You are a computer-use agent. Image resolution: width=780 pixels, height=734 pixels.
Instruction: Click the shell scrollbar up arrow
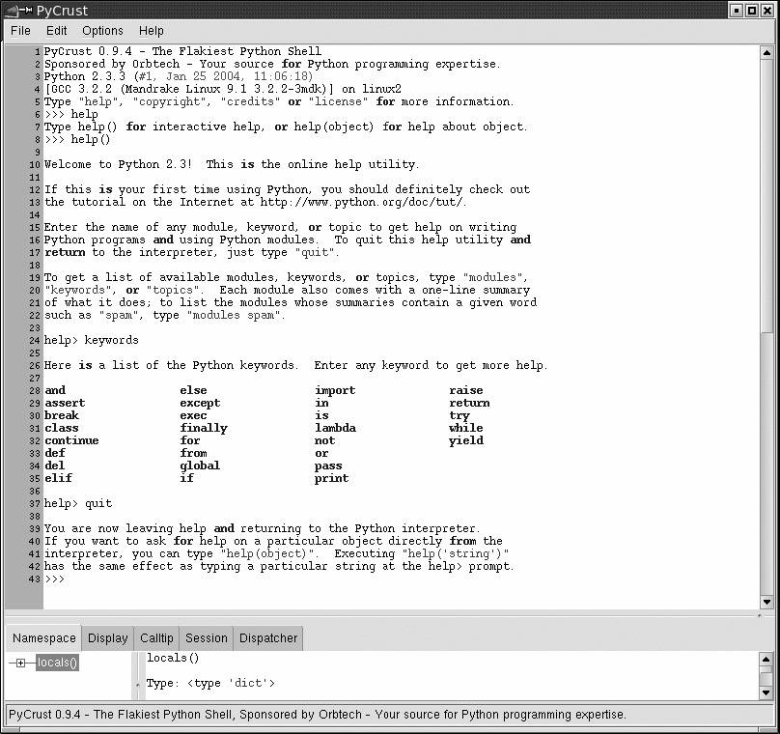coord(766,51)
